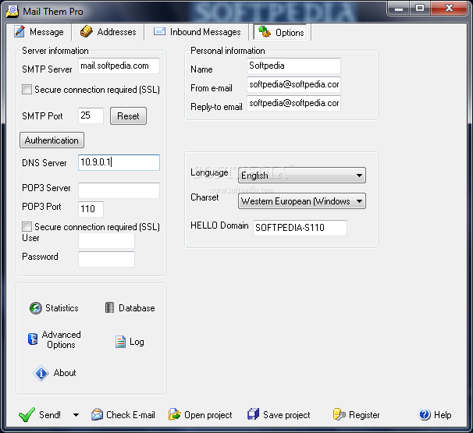
Task: Click the Save project floppy icon
Action: (x=253, y=414)
